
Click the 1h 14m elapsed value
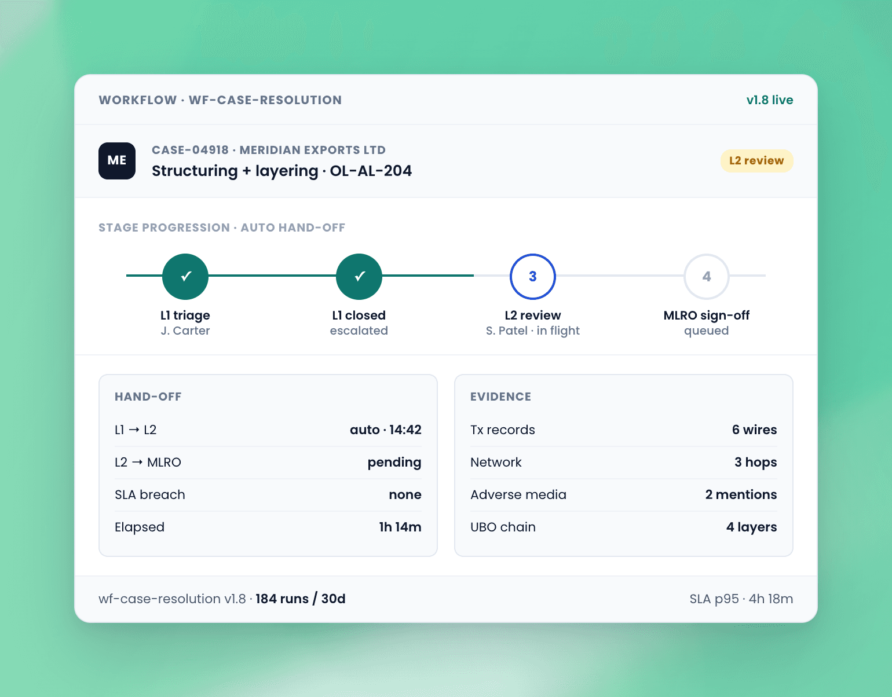400,527
